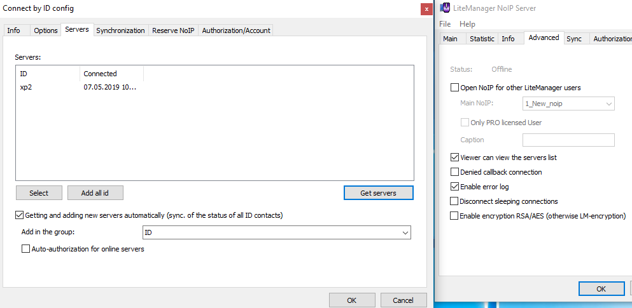Click the Offline status text
Image resolution: width=632 pixels, height=308 pixels.
pyautogui.click(x=502, y=69)
